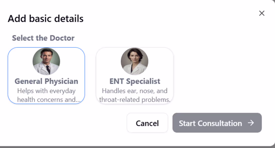
Task: Select the General Physician doctor card
Action: 46,75
